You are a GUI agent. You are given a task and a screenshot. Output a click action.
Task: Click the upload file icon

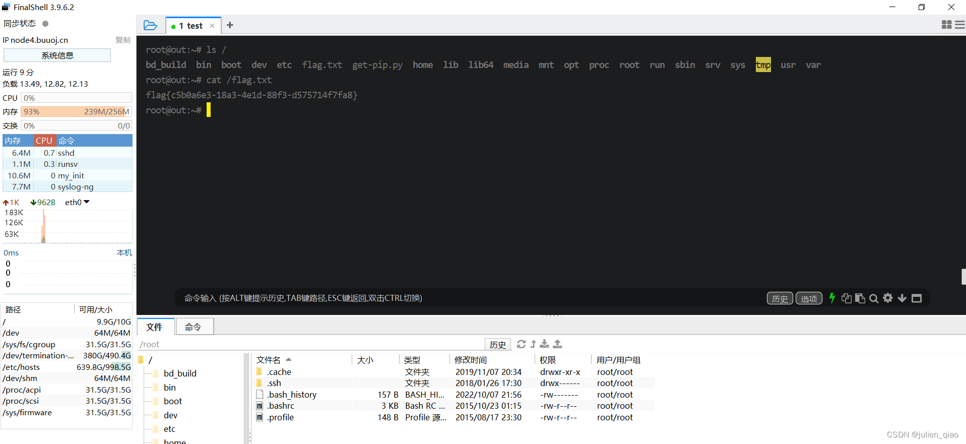point(557,344)
